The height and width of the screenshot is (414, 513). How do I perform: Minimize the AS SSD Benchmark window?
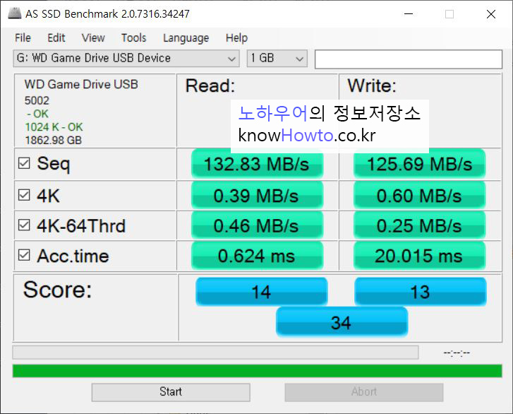(409, 14)
